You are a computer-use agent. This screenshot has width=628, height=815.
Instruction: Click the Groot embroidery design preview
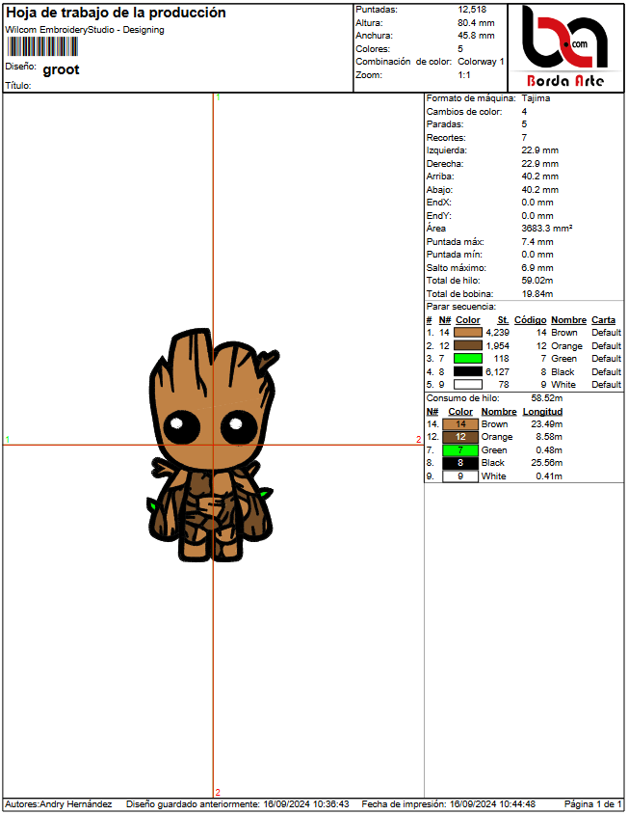coord(212,445)
